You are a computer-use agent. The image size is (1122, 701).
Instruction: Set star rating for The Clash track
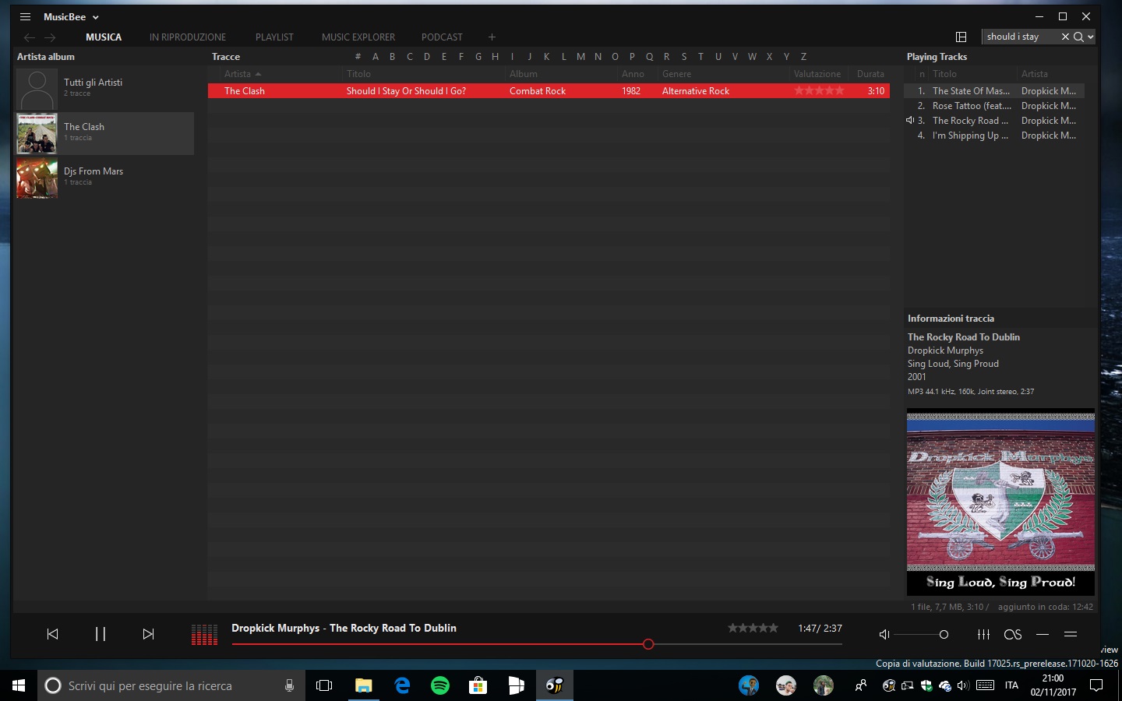[x=819, y=91]
